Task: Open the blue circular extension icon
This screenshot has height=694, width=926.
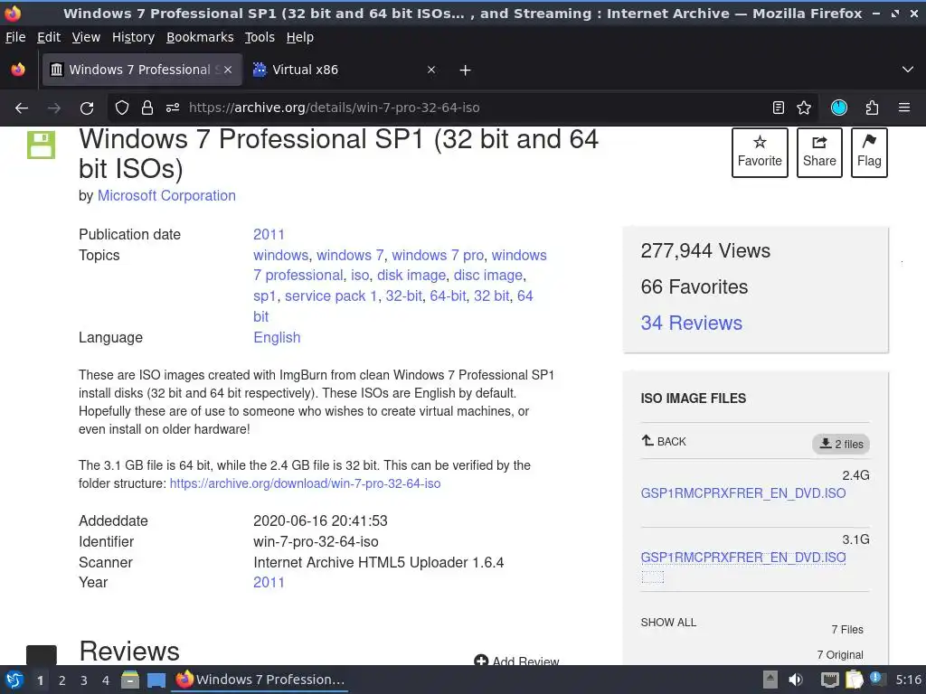Action: (x=838, y=108)
